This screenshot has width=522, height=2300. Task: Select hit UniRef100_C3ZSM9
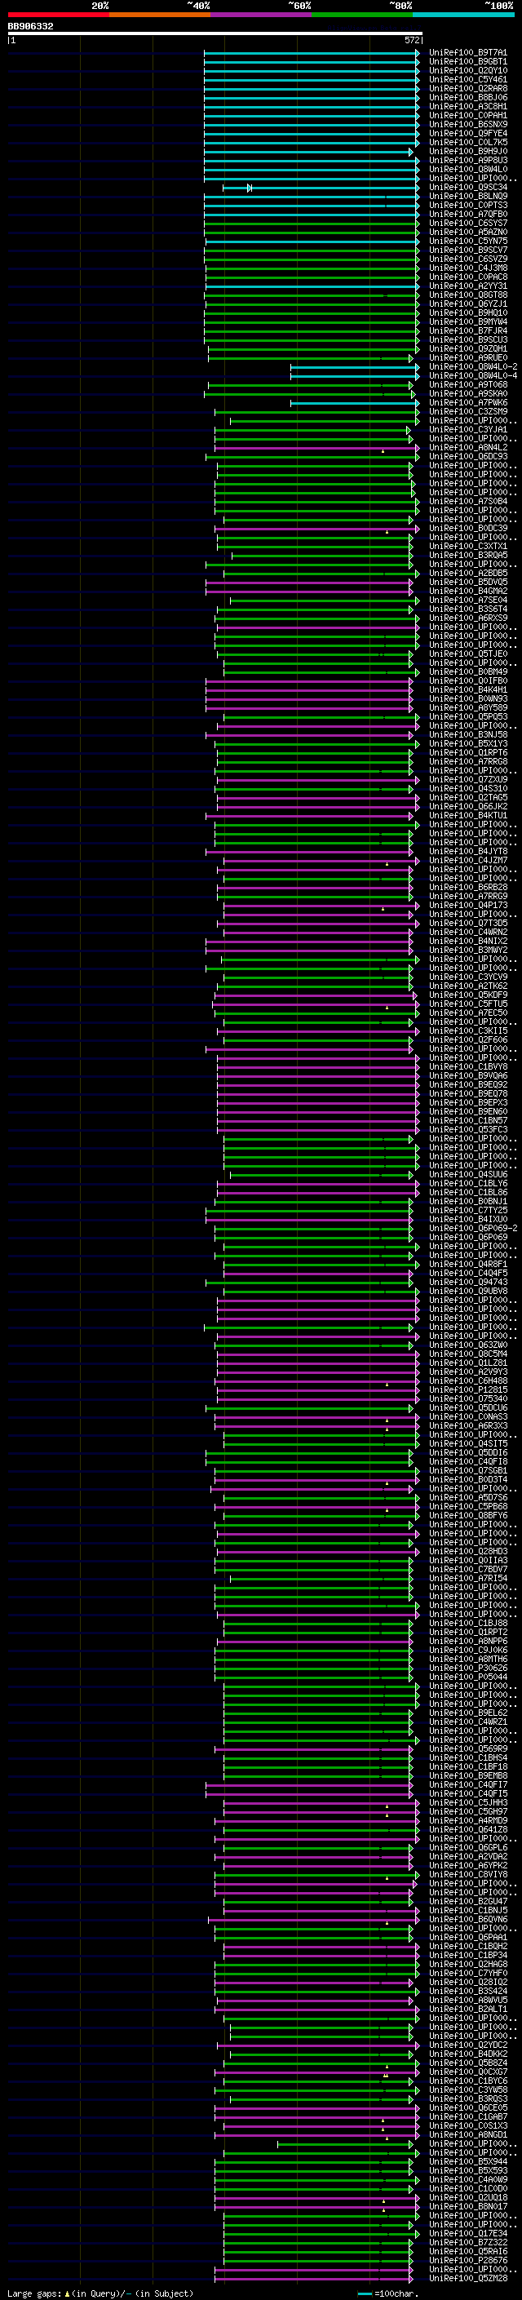467,411
